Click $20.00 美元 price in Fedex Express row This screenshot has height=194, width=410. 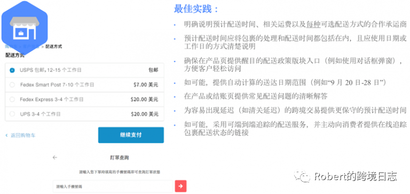[x=144, y=100]
